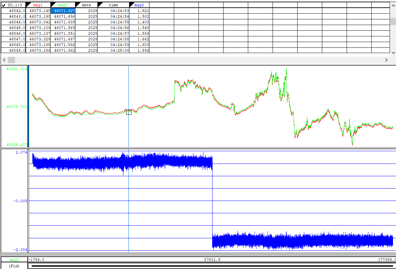Click the black triangle on time column
This screenshot has height=269, width=396.
click(99, 4)
